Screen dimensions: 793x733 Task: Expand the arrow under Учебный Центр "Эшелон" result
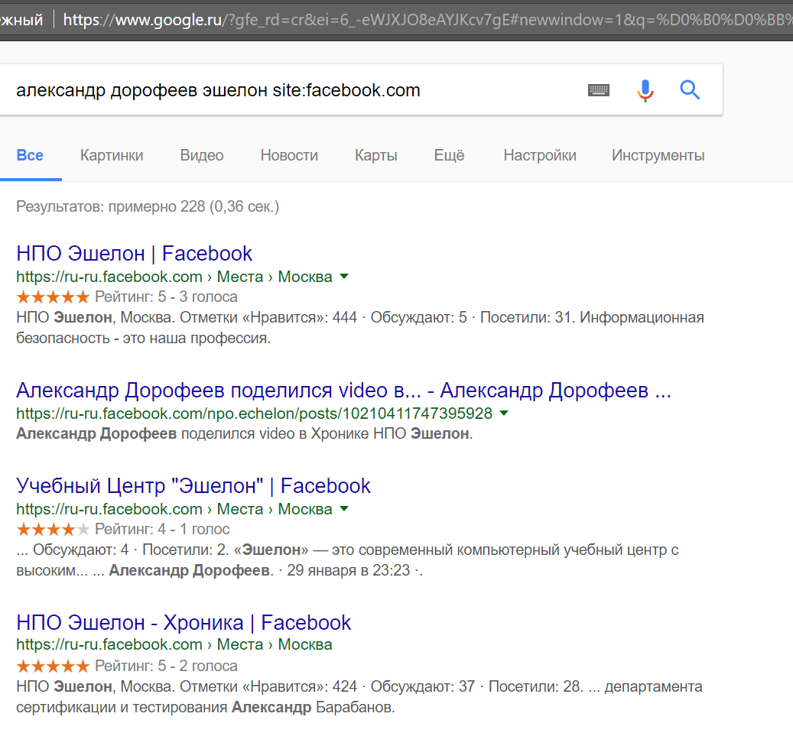pyautogui.click(x=344, y=509)
